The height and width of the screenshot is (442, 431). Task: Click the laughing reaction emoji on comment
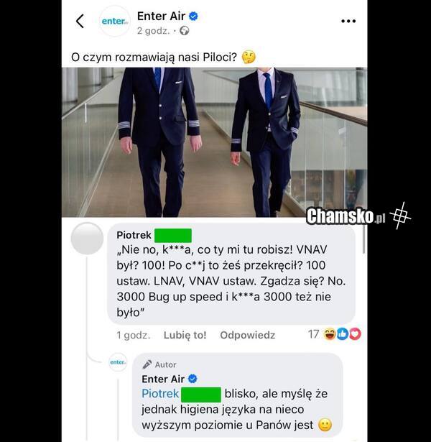coord(329,334)
